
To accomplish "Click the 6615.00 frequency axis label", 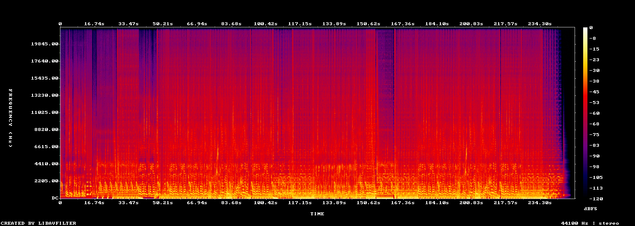I will point(46,147).
